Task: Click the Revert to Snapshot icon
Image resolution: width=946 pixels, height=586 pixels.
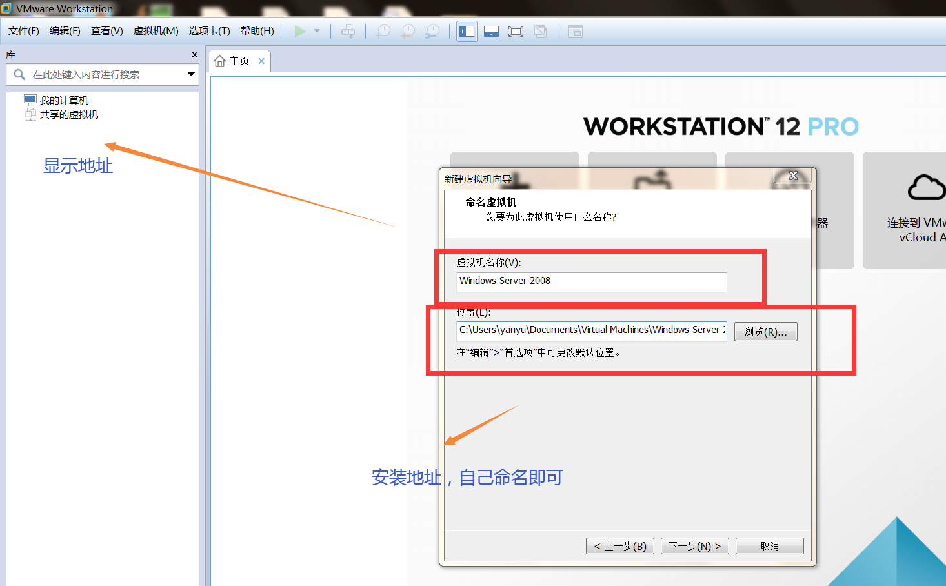Action: (408, 31)
